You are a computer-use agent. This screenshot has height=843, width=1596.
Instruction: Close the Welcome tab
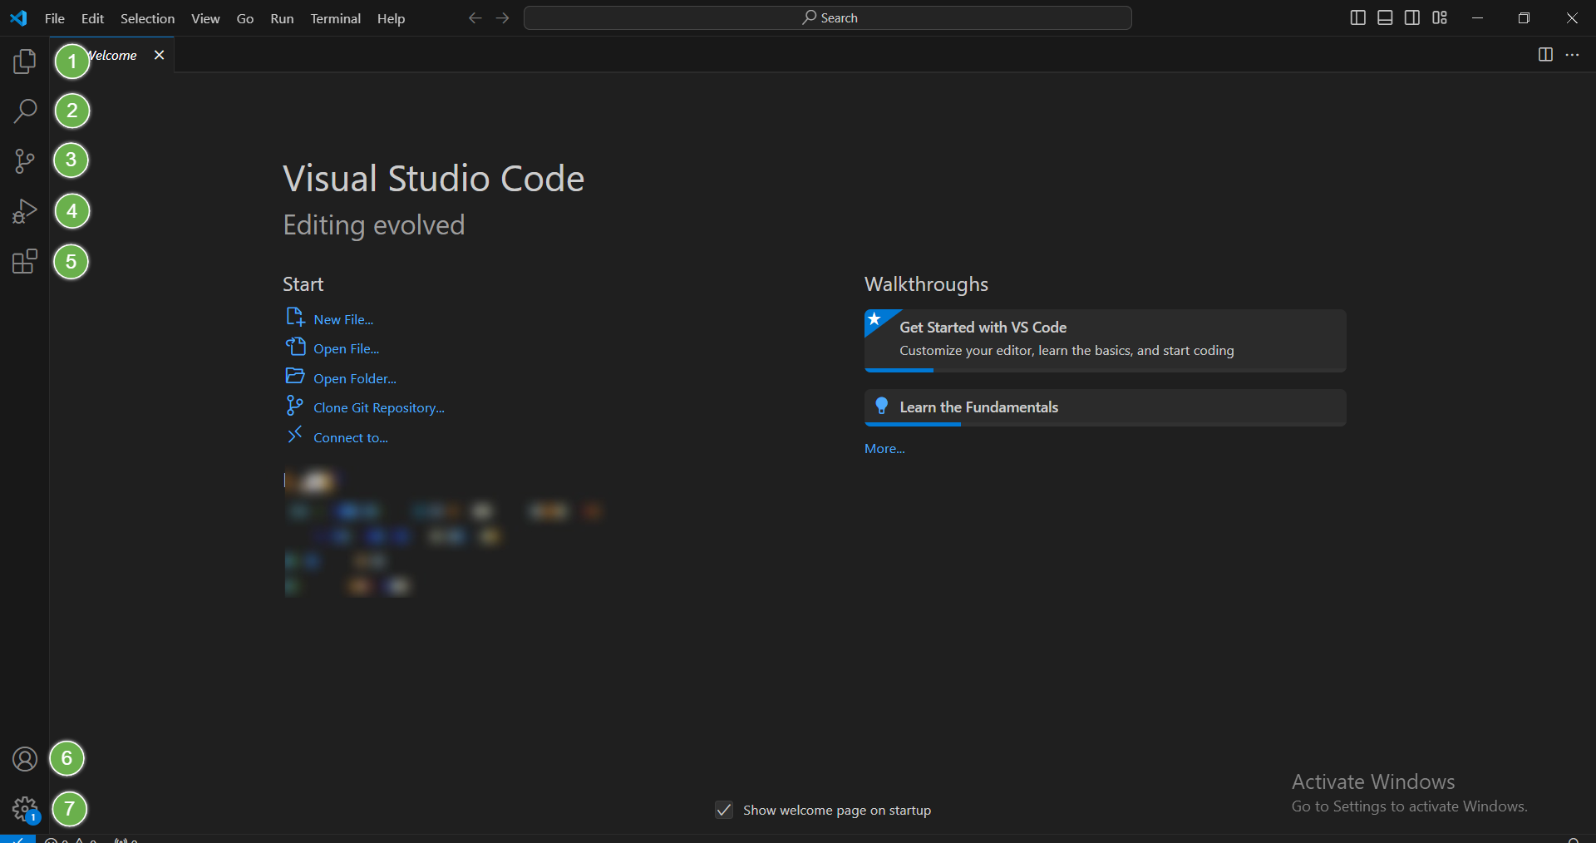point(159,55)
